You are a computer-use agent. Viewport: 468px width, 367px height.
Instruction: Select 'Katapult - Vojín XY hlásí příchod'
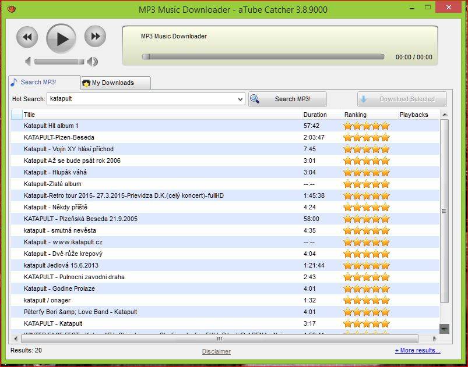225,149
